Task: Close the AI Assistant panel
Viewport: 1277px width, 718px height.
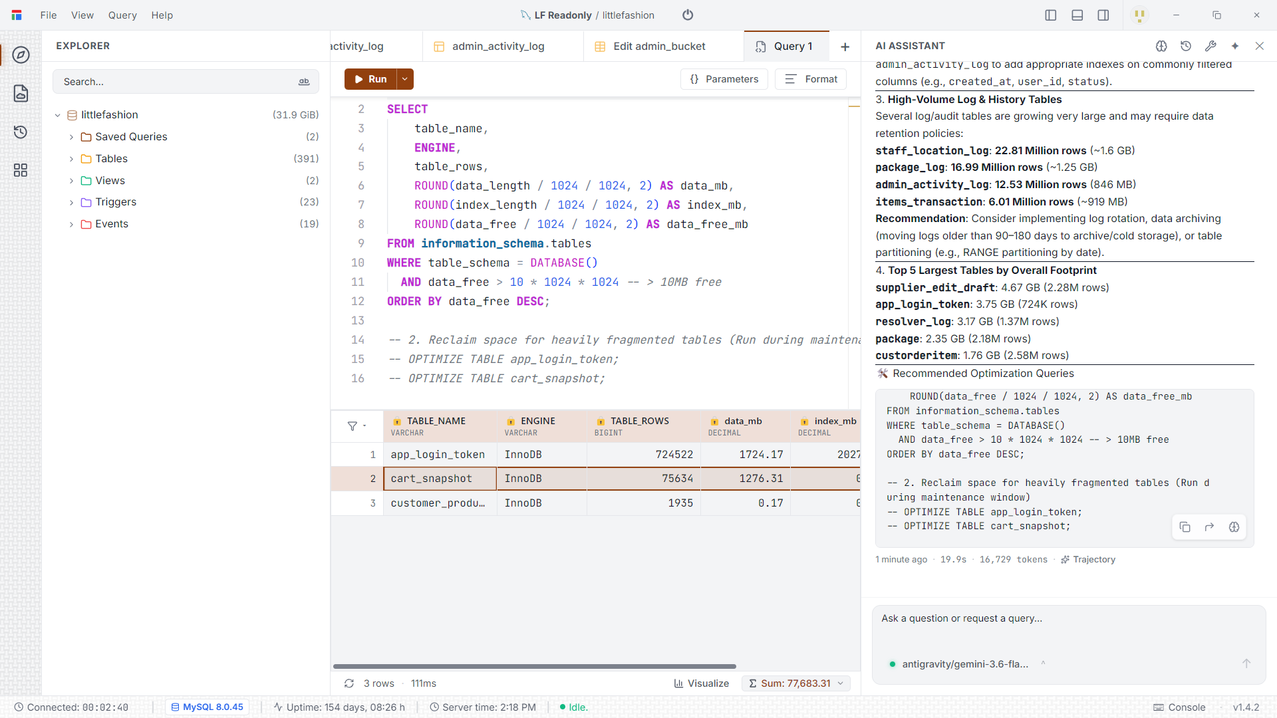Action: click(1260, 46)
